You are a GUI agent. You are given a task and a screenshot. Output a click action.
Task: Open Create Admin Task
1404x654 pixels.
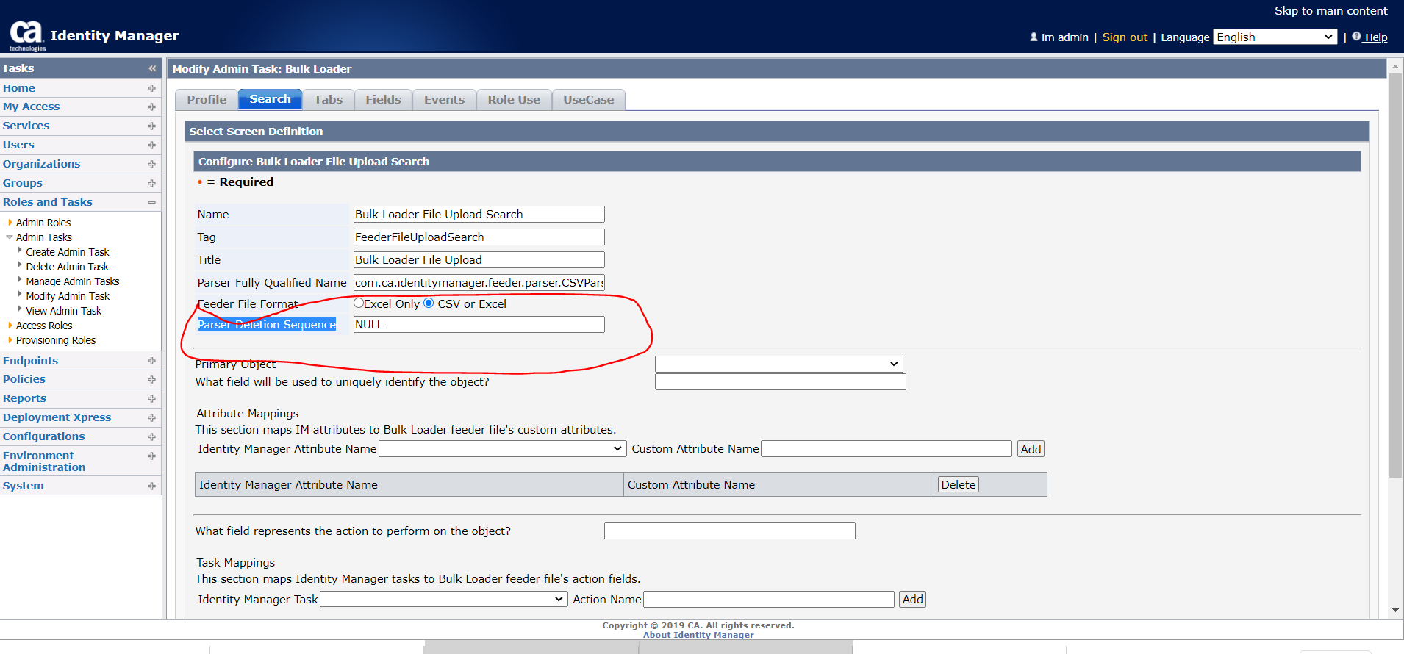[x=68, y=252]
